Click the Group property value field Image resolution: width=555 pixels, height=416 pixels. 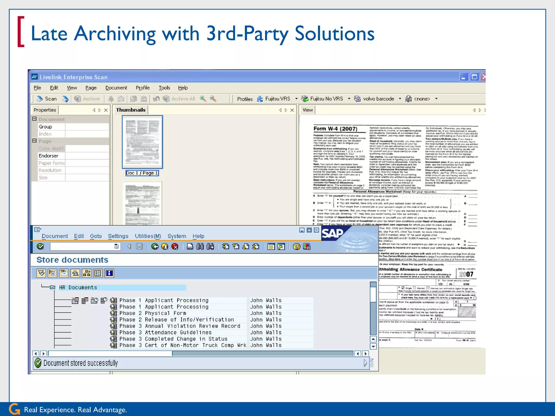(x=87, y=126)
